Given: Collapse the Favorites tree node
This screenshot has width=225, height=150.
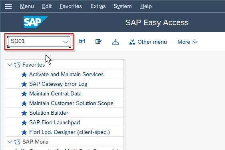Looking at the screenshot, I should pyautogui.click(x=10, y=65).
